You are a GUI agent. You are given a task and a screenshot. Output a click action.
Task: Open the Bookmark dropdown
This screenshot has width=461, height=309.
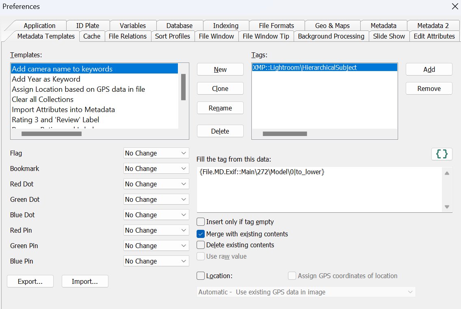coord(156,169)
